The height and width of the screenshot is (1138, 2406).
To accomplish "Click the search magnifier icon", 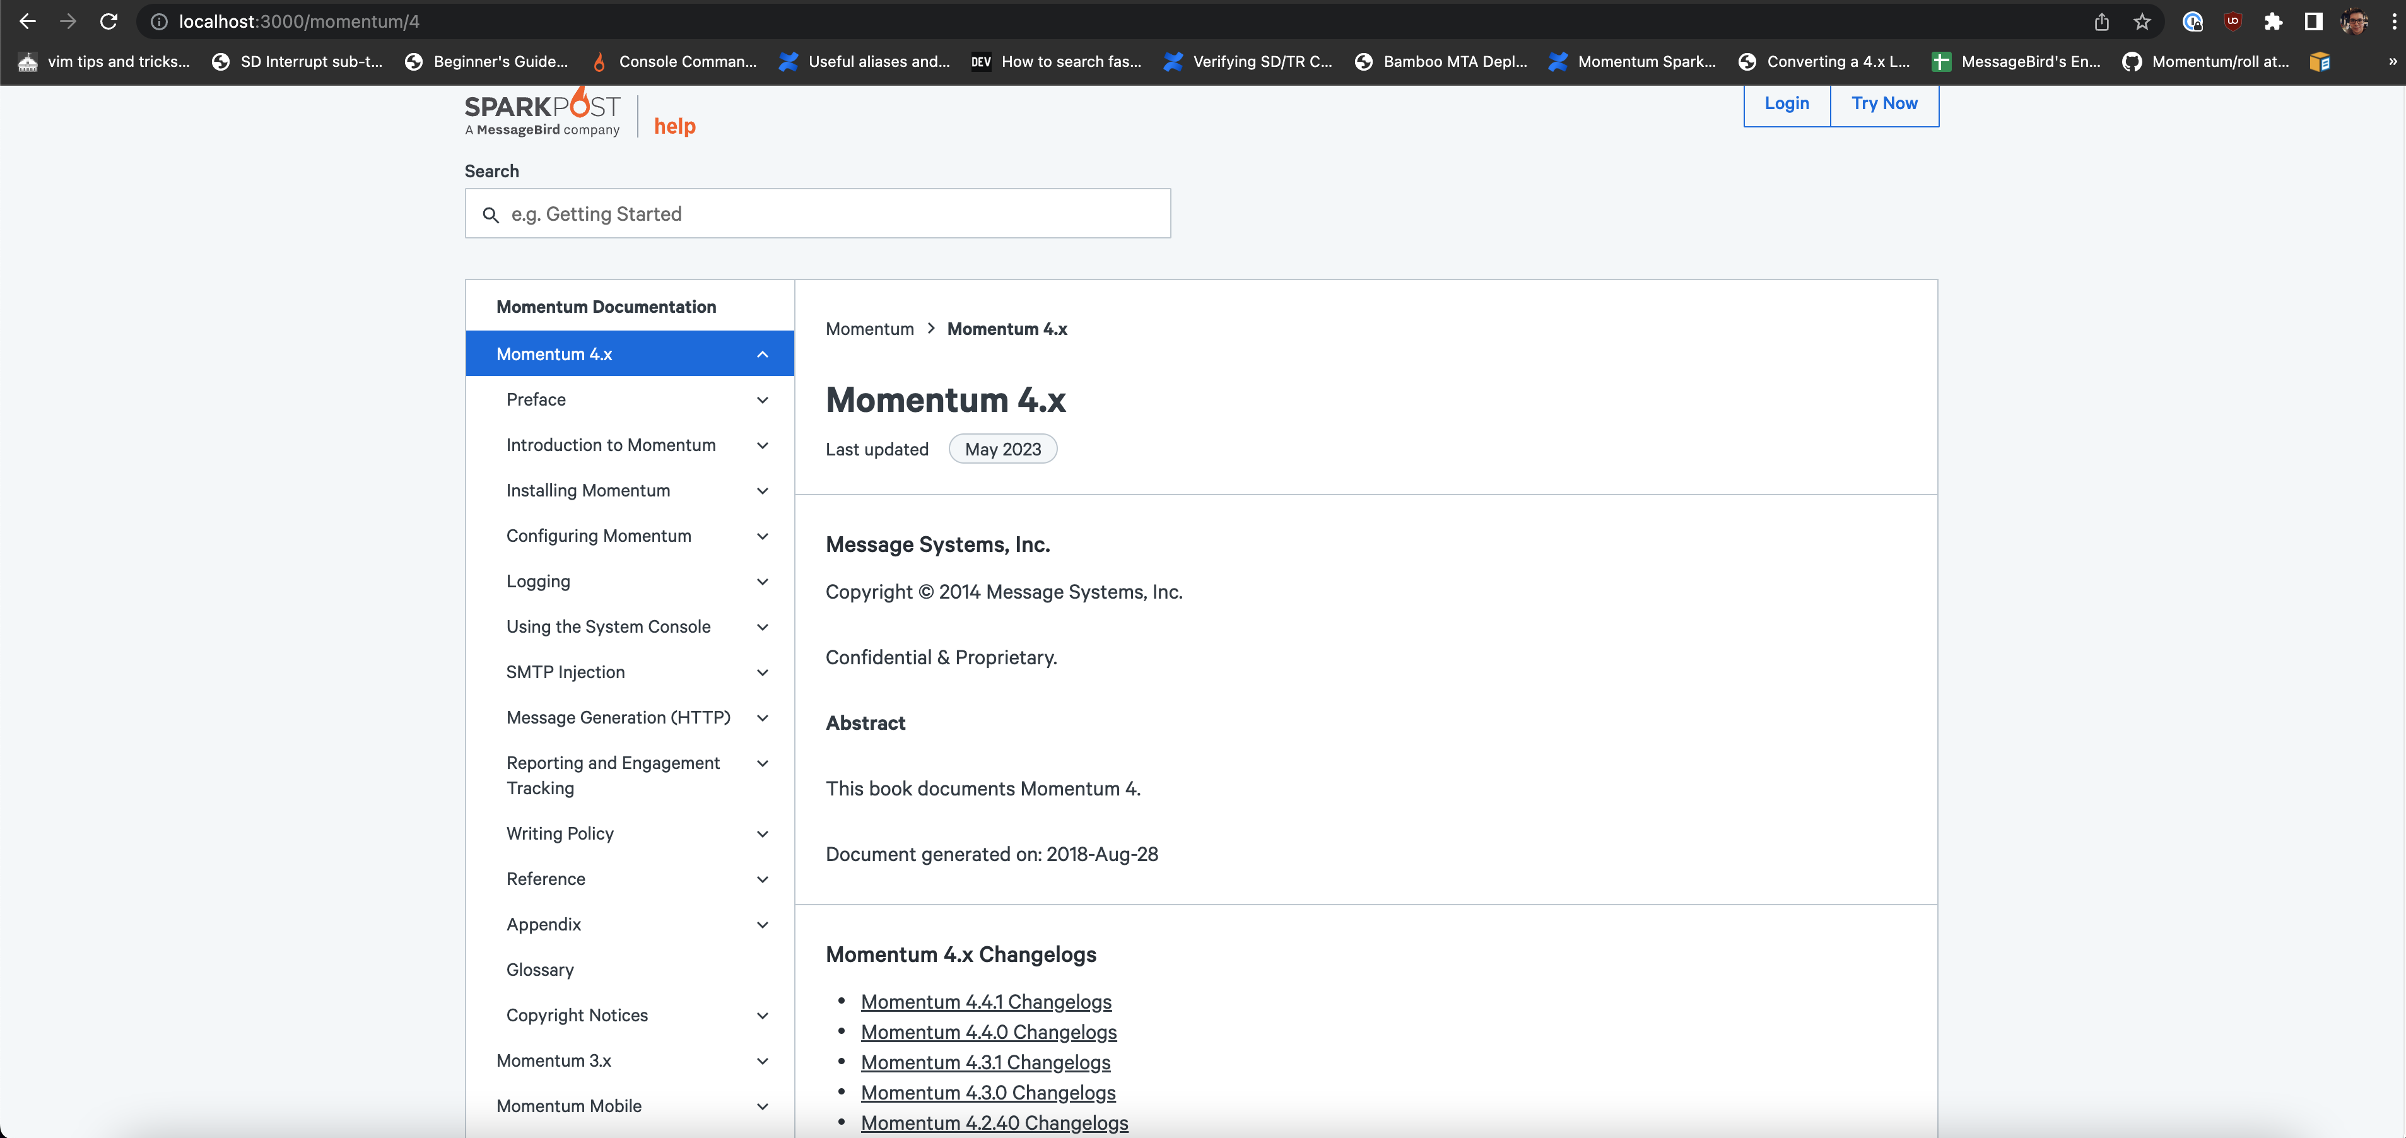I will [490, 215].
